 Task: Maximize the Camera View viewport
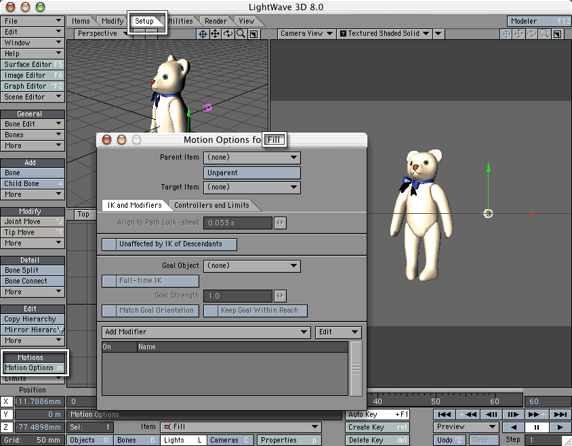[x=557, y=34]
